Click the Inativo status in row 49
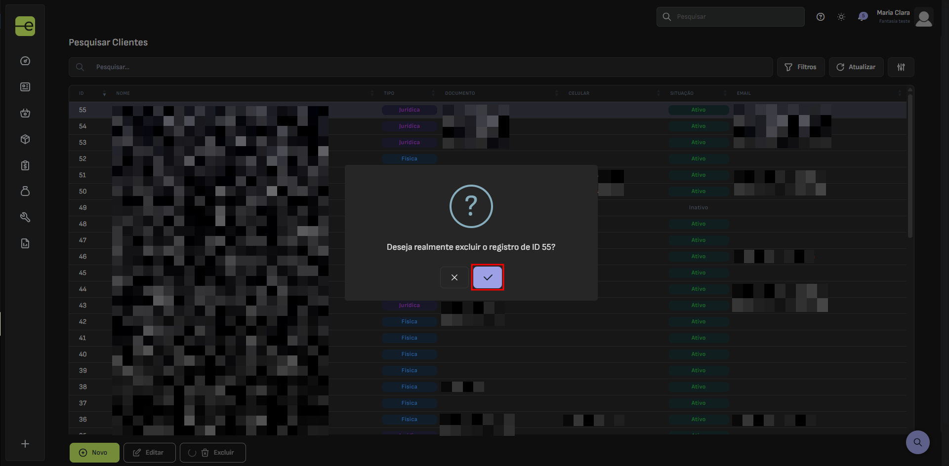Viewport: 949px width, 466px height. (x=699, y=208)
